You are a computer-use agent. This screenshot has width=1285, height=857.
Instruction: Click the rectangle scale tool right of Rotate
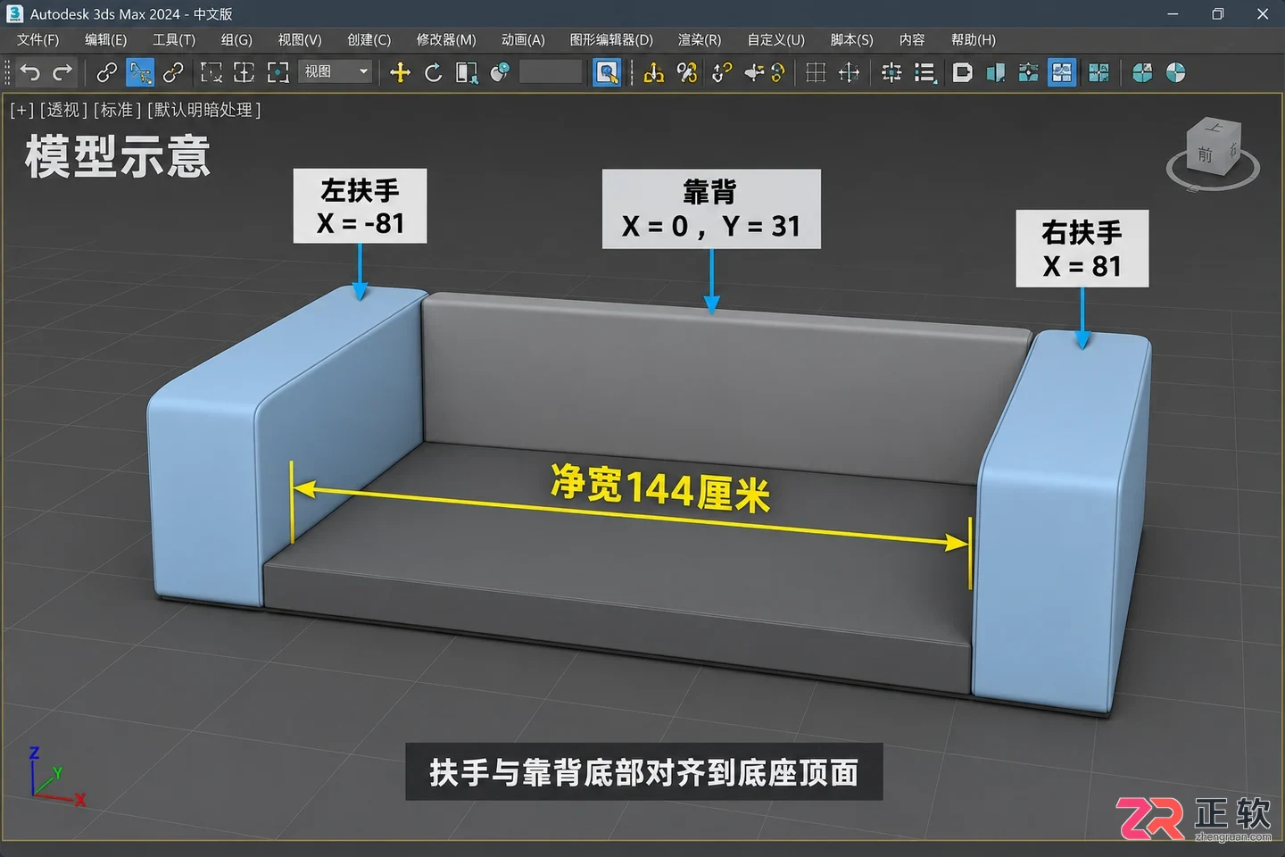[x=466, y=72]
